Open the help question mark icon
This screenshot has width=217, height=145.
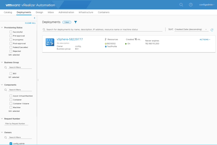pos(191,5)
